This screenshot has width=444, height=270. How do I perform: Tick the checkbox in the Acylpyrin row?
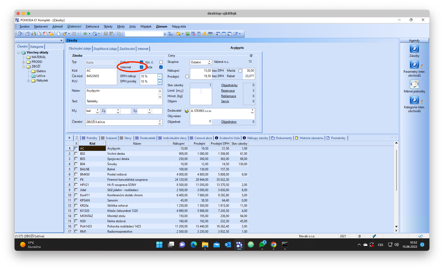click(x=76, y=148)
